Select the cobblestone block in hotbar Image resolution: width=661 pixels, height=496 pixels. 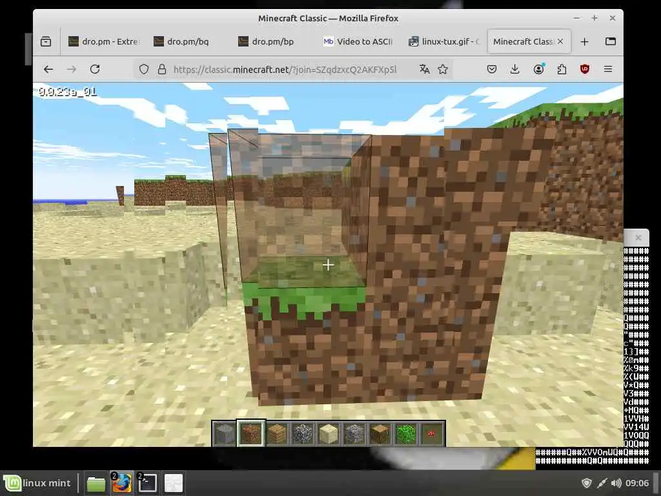click(x=303, y=433)
